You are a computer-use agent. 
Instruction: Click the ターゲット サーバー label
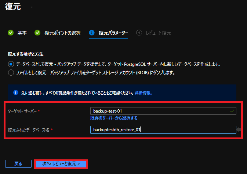[x=22, y=111]
